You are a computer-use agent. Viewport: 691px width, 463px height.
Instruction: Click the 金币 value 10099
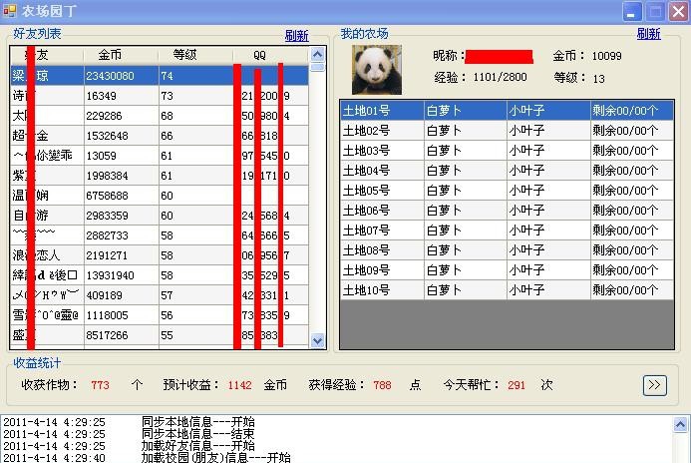pyautogui.click(x=606, y=56)
